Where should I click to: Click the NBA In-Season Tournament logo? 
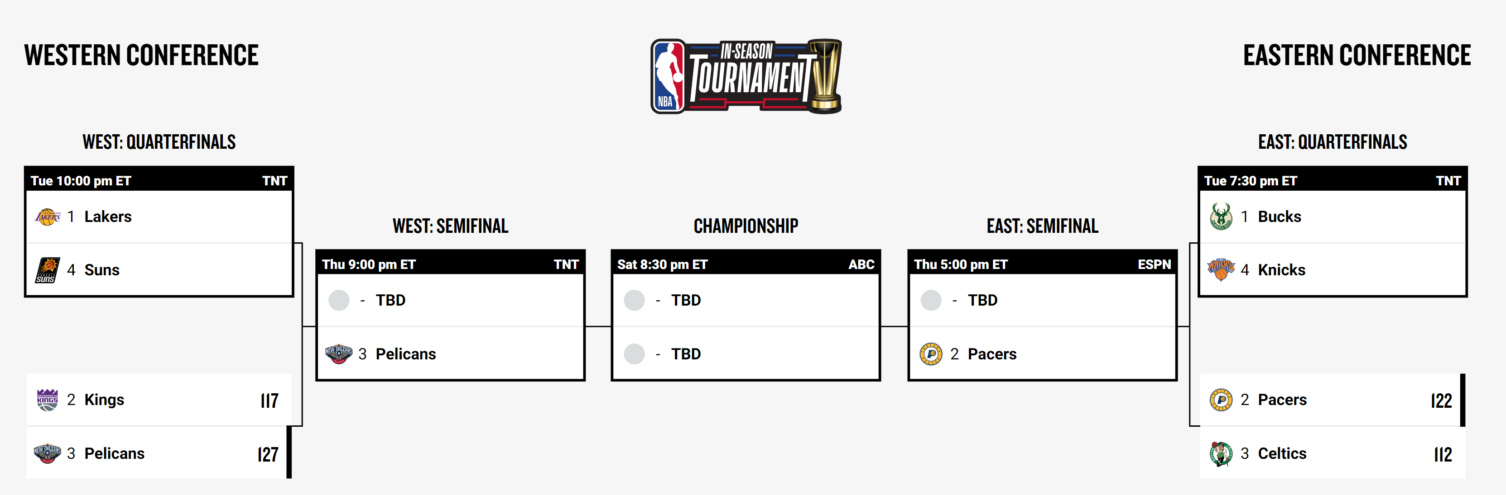pos(746,76)
